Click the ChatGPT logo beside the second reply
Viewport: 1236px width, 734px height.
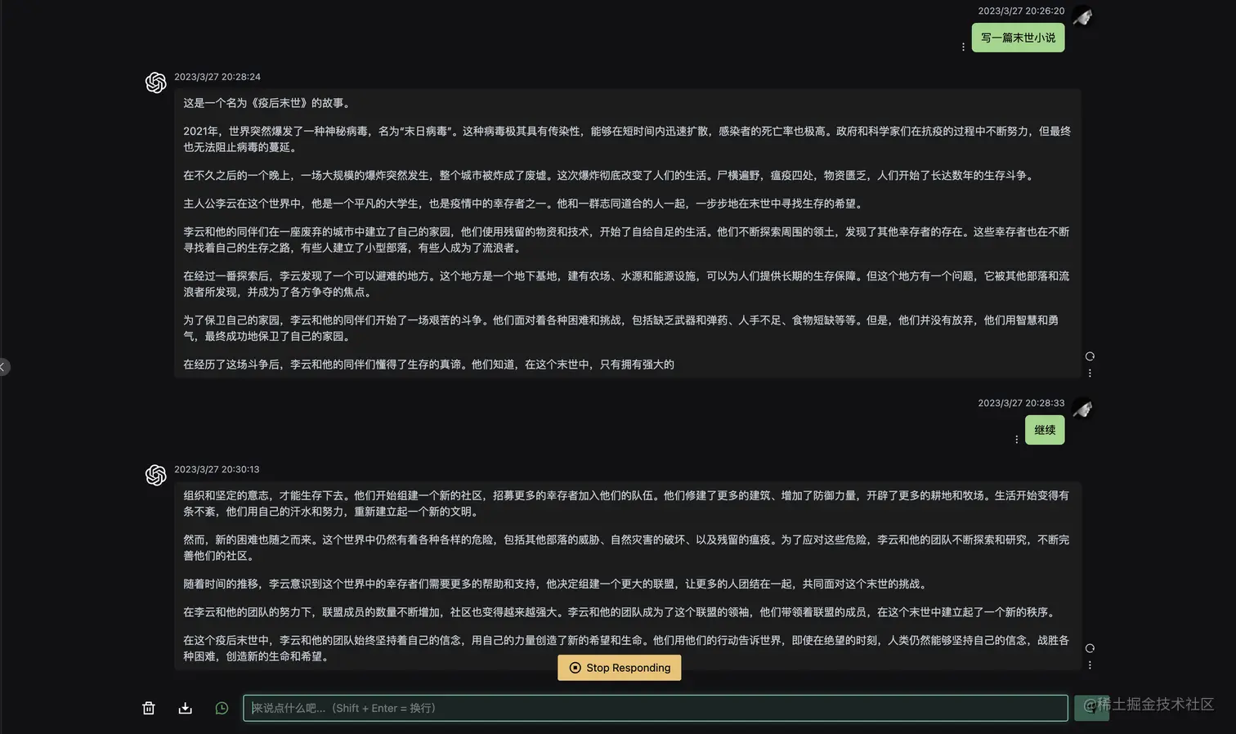tap(155, 475)
